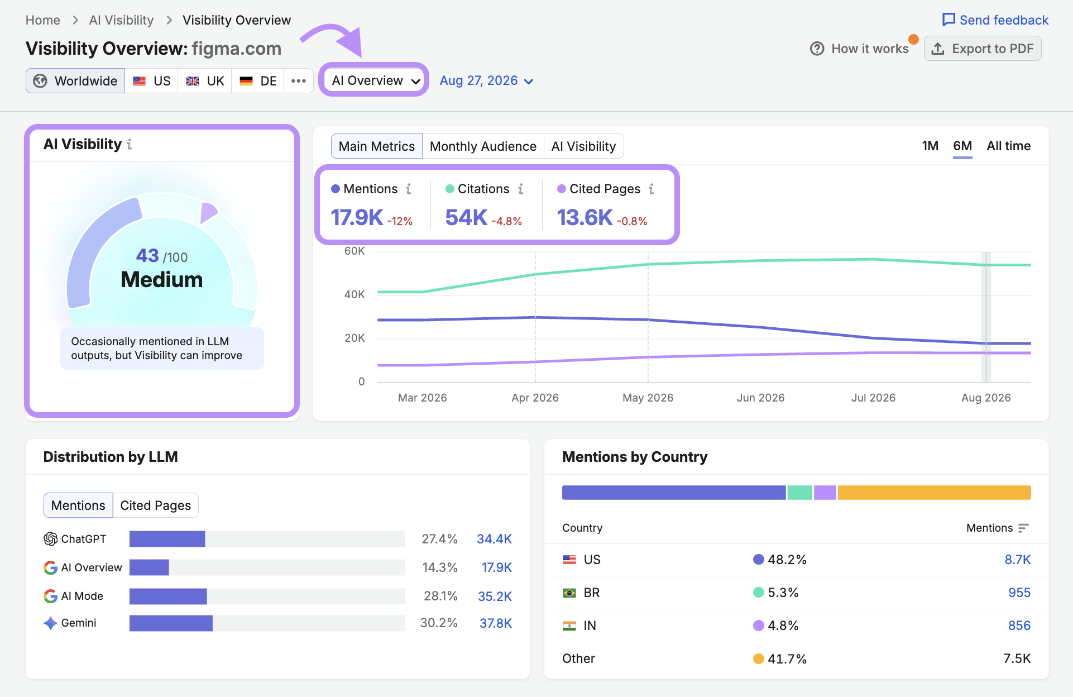Click the Send feedback link
The width and height of the screenshot is (1073, 697).
click(995, 20)
